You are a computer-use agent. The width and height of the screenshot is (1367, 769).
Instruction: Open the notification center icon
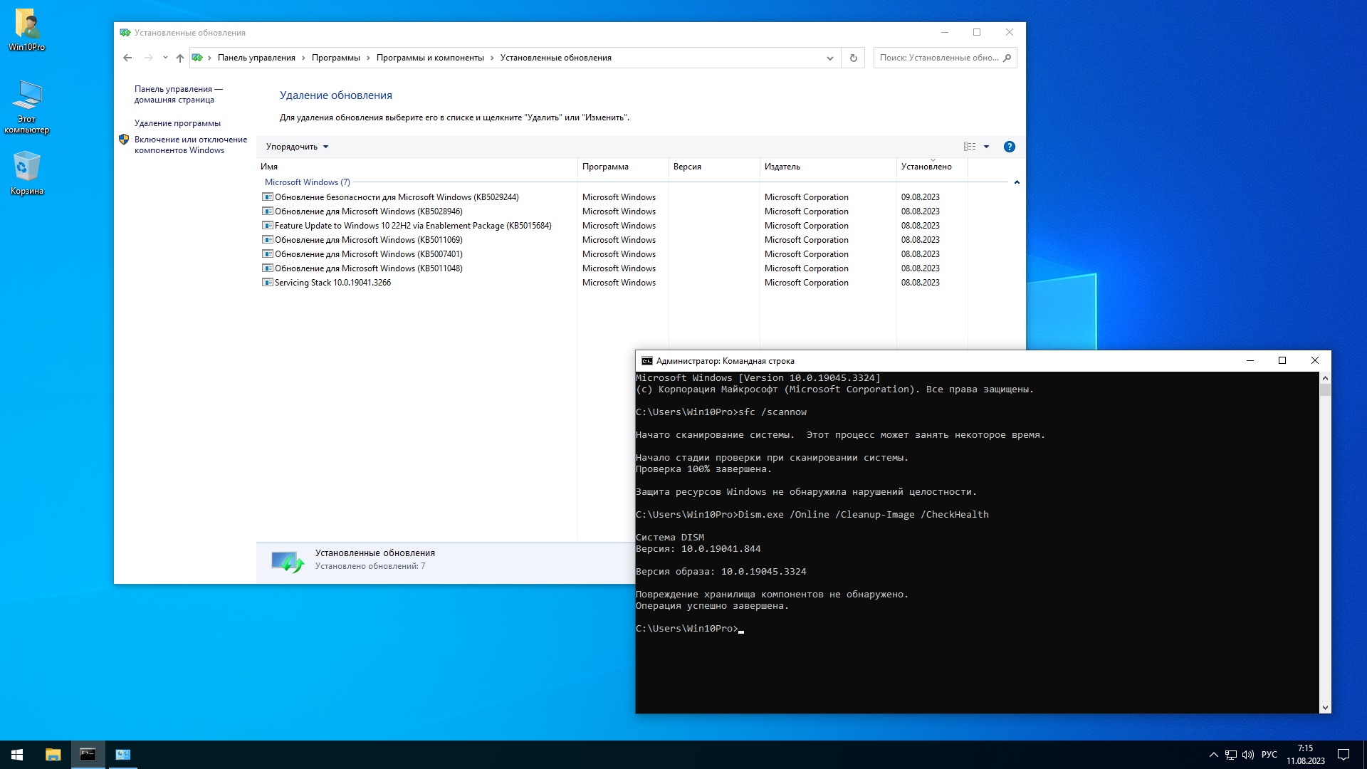pyautogui.click(x=1344, y=755)
